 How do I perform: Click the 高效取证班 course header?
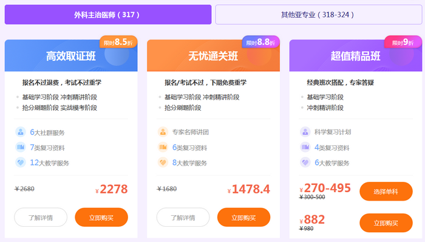point(71,56)
